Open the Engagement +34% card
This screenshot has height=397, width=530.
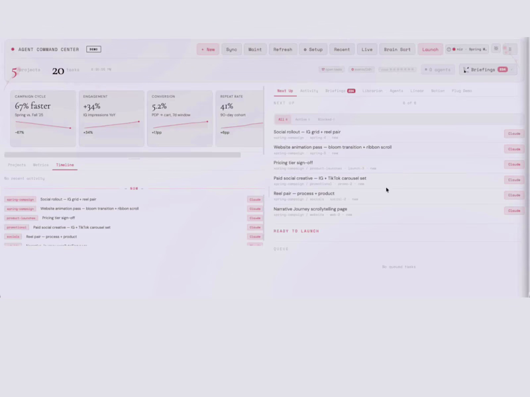[x=111, y=118]
